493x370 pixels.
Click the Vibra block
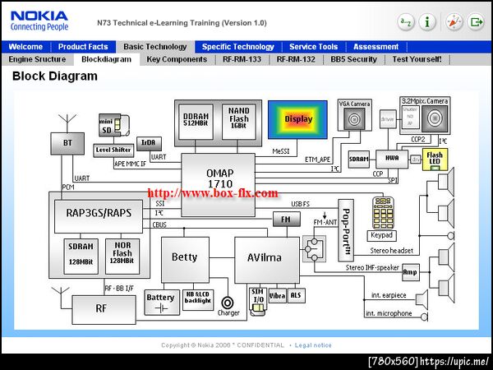pyautogui.click(x=277, y=296)
